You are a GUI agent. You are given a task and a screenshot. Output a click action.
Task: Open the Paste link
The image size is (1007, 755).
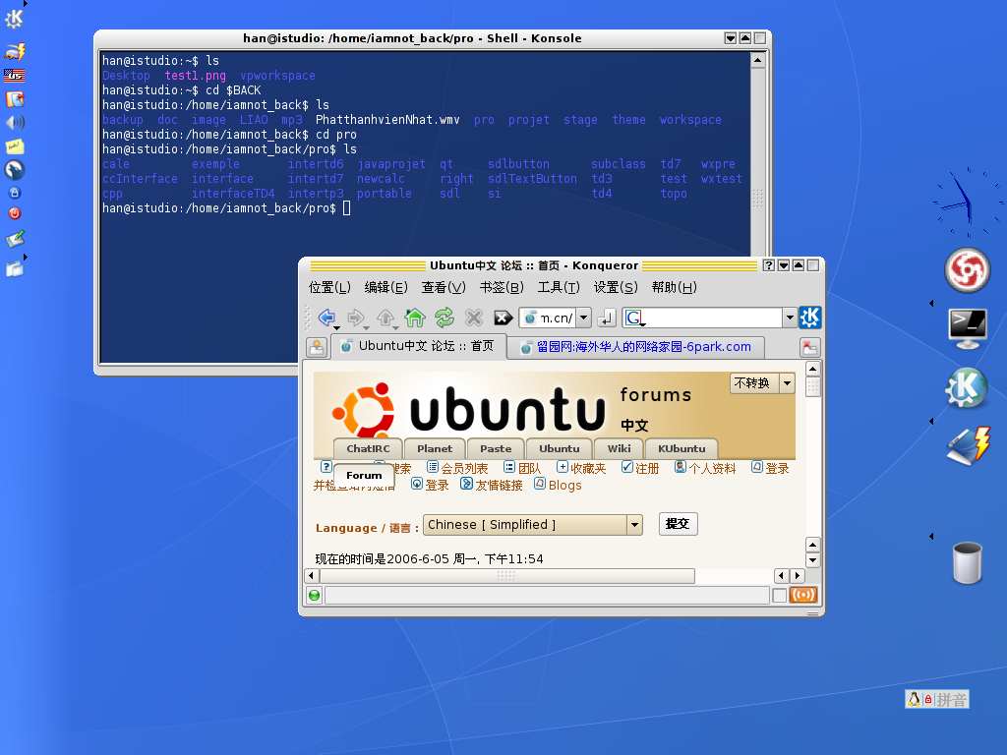tap(496, 448)
